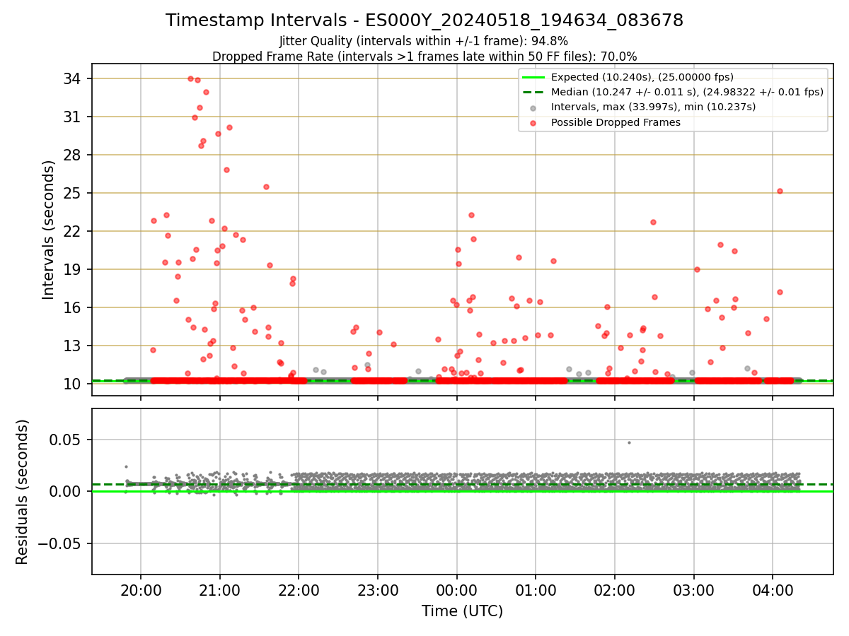
Task: Click the y-axis tick label '28'
Action: click(x=74, y=155)
